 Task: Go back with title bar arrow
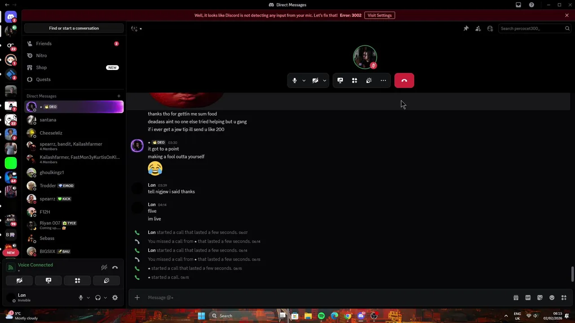pyautogui.click(x=7, y=5)
